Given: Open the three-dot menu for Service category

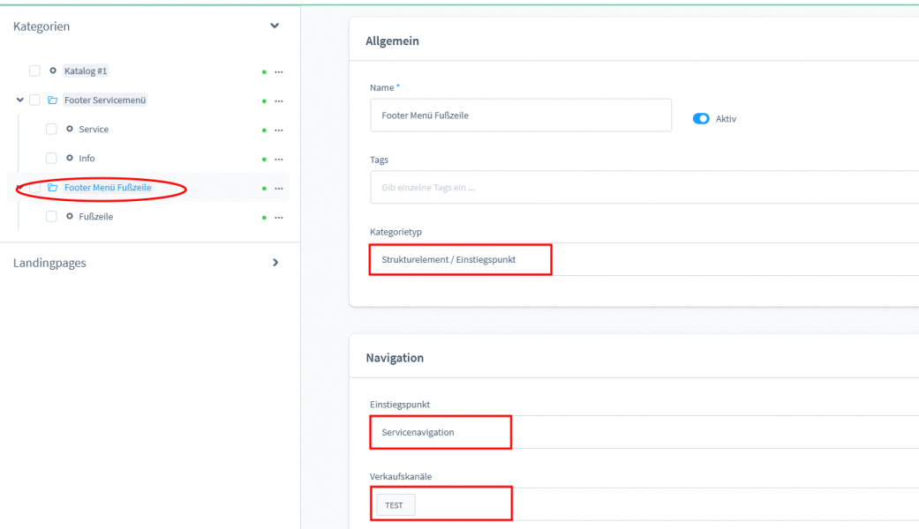Looking at the screenshot, I should (x=278, y=130).
